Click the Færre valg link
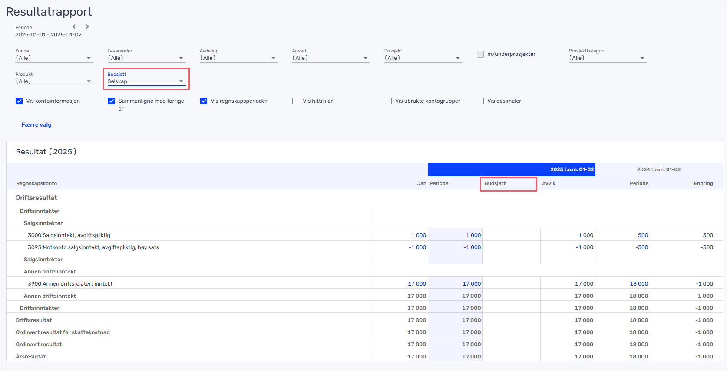This screenshot has height=371, width=727. coord(36,125)
